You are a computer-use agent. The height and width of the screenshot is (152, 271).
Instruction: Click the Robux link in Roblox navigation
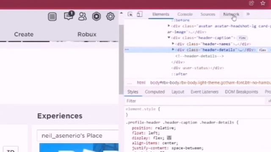pos(87,34)
